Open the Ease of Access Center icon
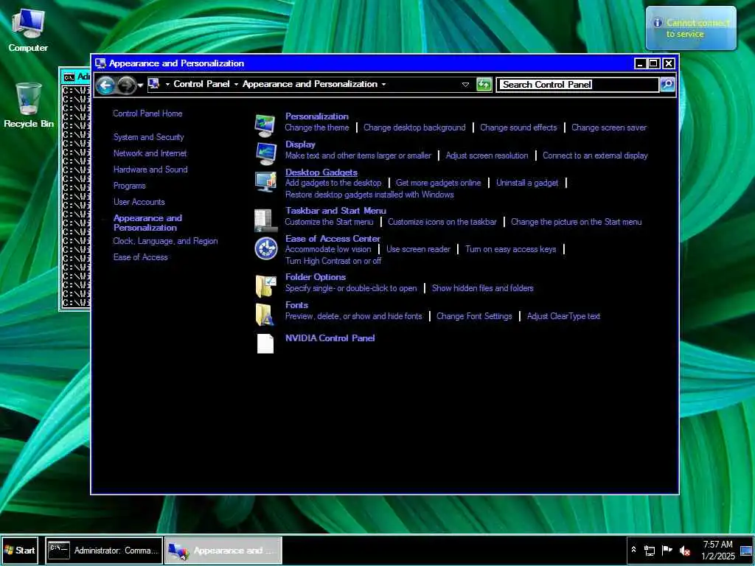The height and width of the screenshot is (566, 755). 265,249
